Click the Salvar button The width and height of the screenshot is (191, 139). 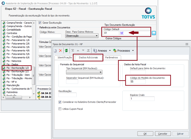(x=180, y=134)
